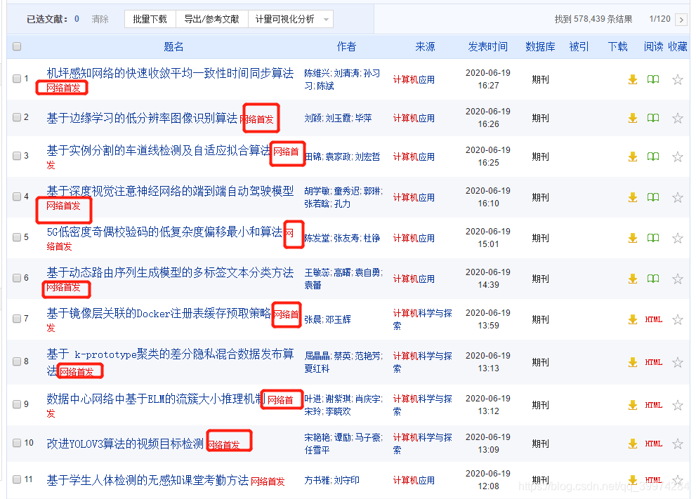Screen dimensions: 696x499
Task: Open the reader for row 6
Action: (653, 279)
